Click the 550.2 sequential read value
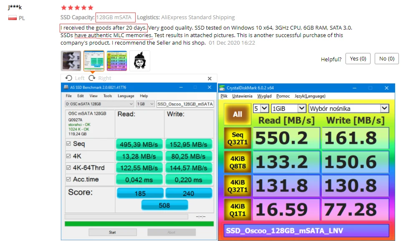406x241 pixels. tap(286, 138)
